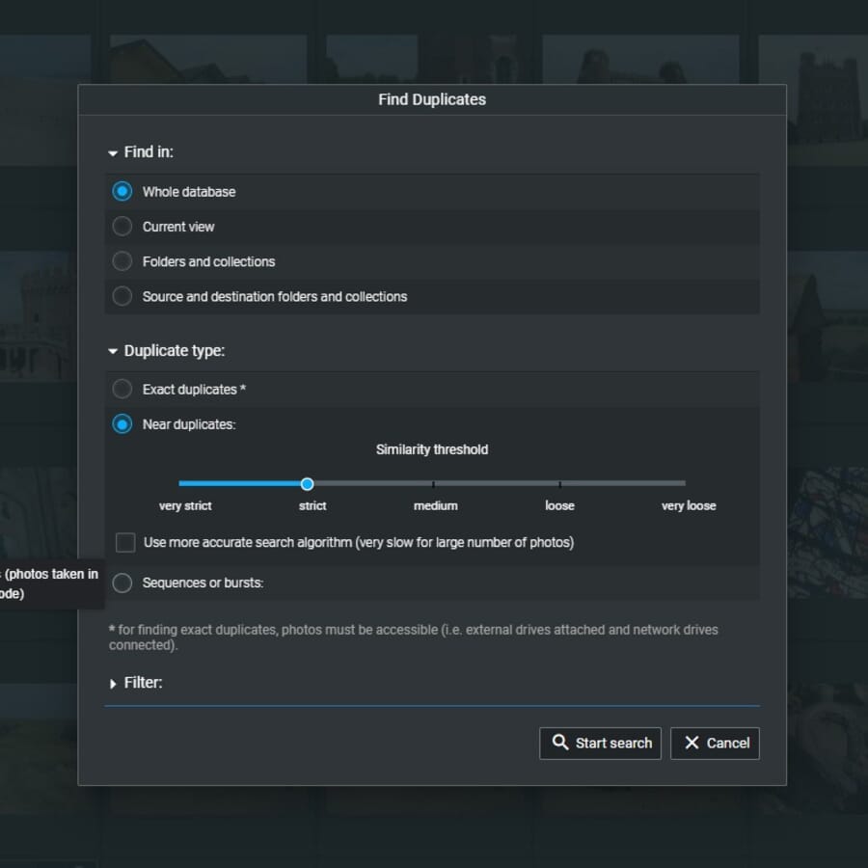This screenshot has height=868, width=868.
Task: Choose Folders and collections search scope
Action: point(122,260)
